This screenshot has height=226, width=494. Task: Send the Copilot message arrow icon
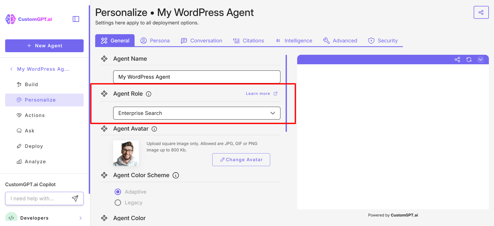click(75, 198)
